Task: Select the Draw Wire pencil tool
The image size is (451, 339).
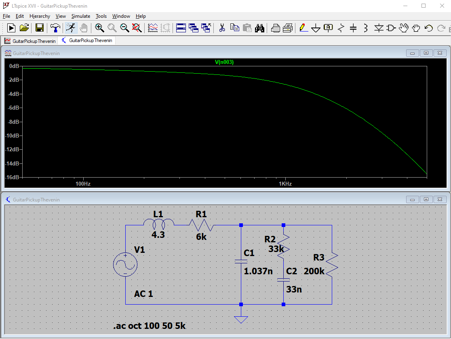Action: click(x=303, y=28)
